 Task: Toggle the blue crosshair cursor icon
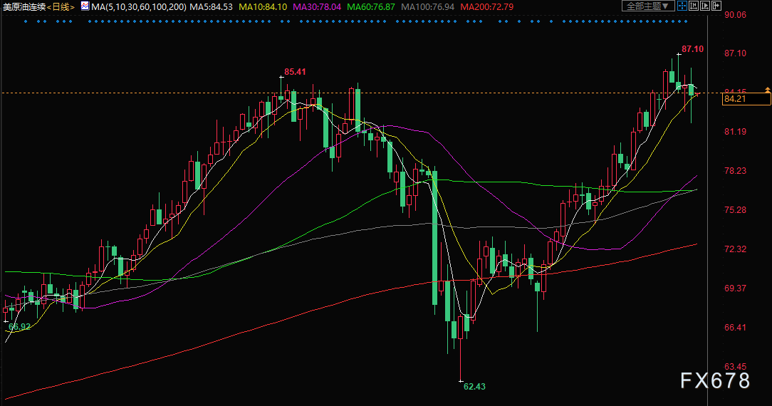682,6
